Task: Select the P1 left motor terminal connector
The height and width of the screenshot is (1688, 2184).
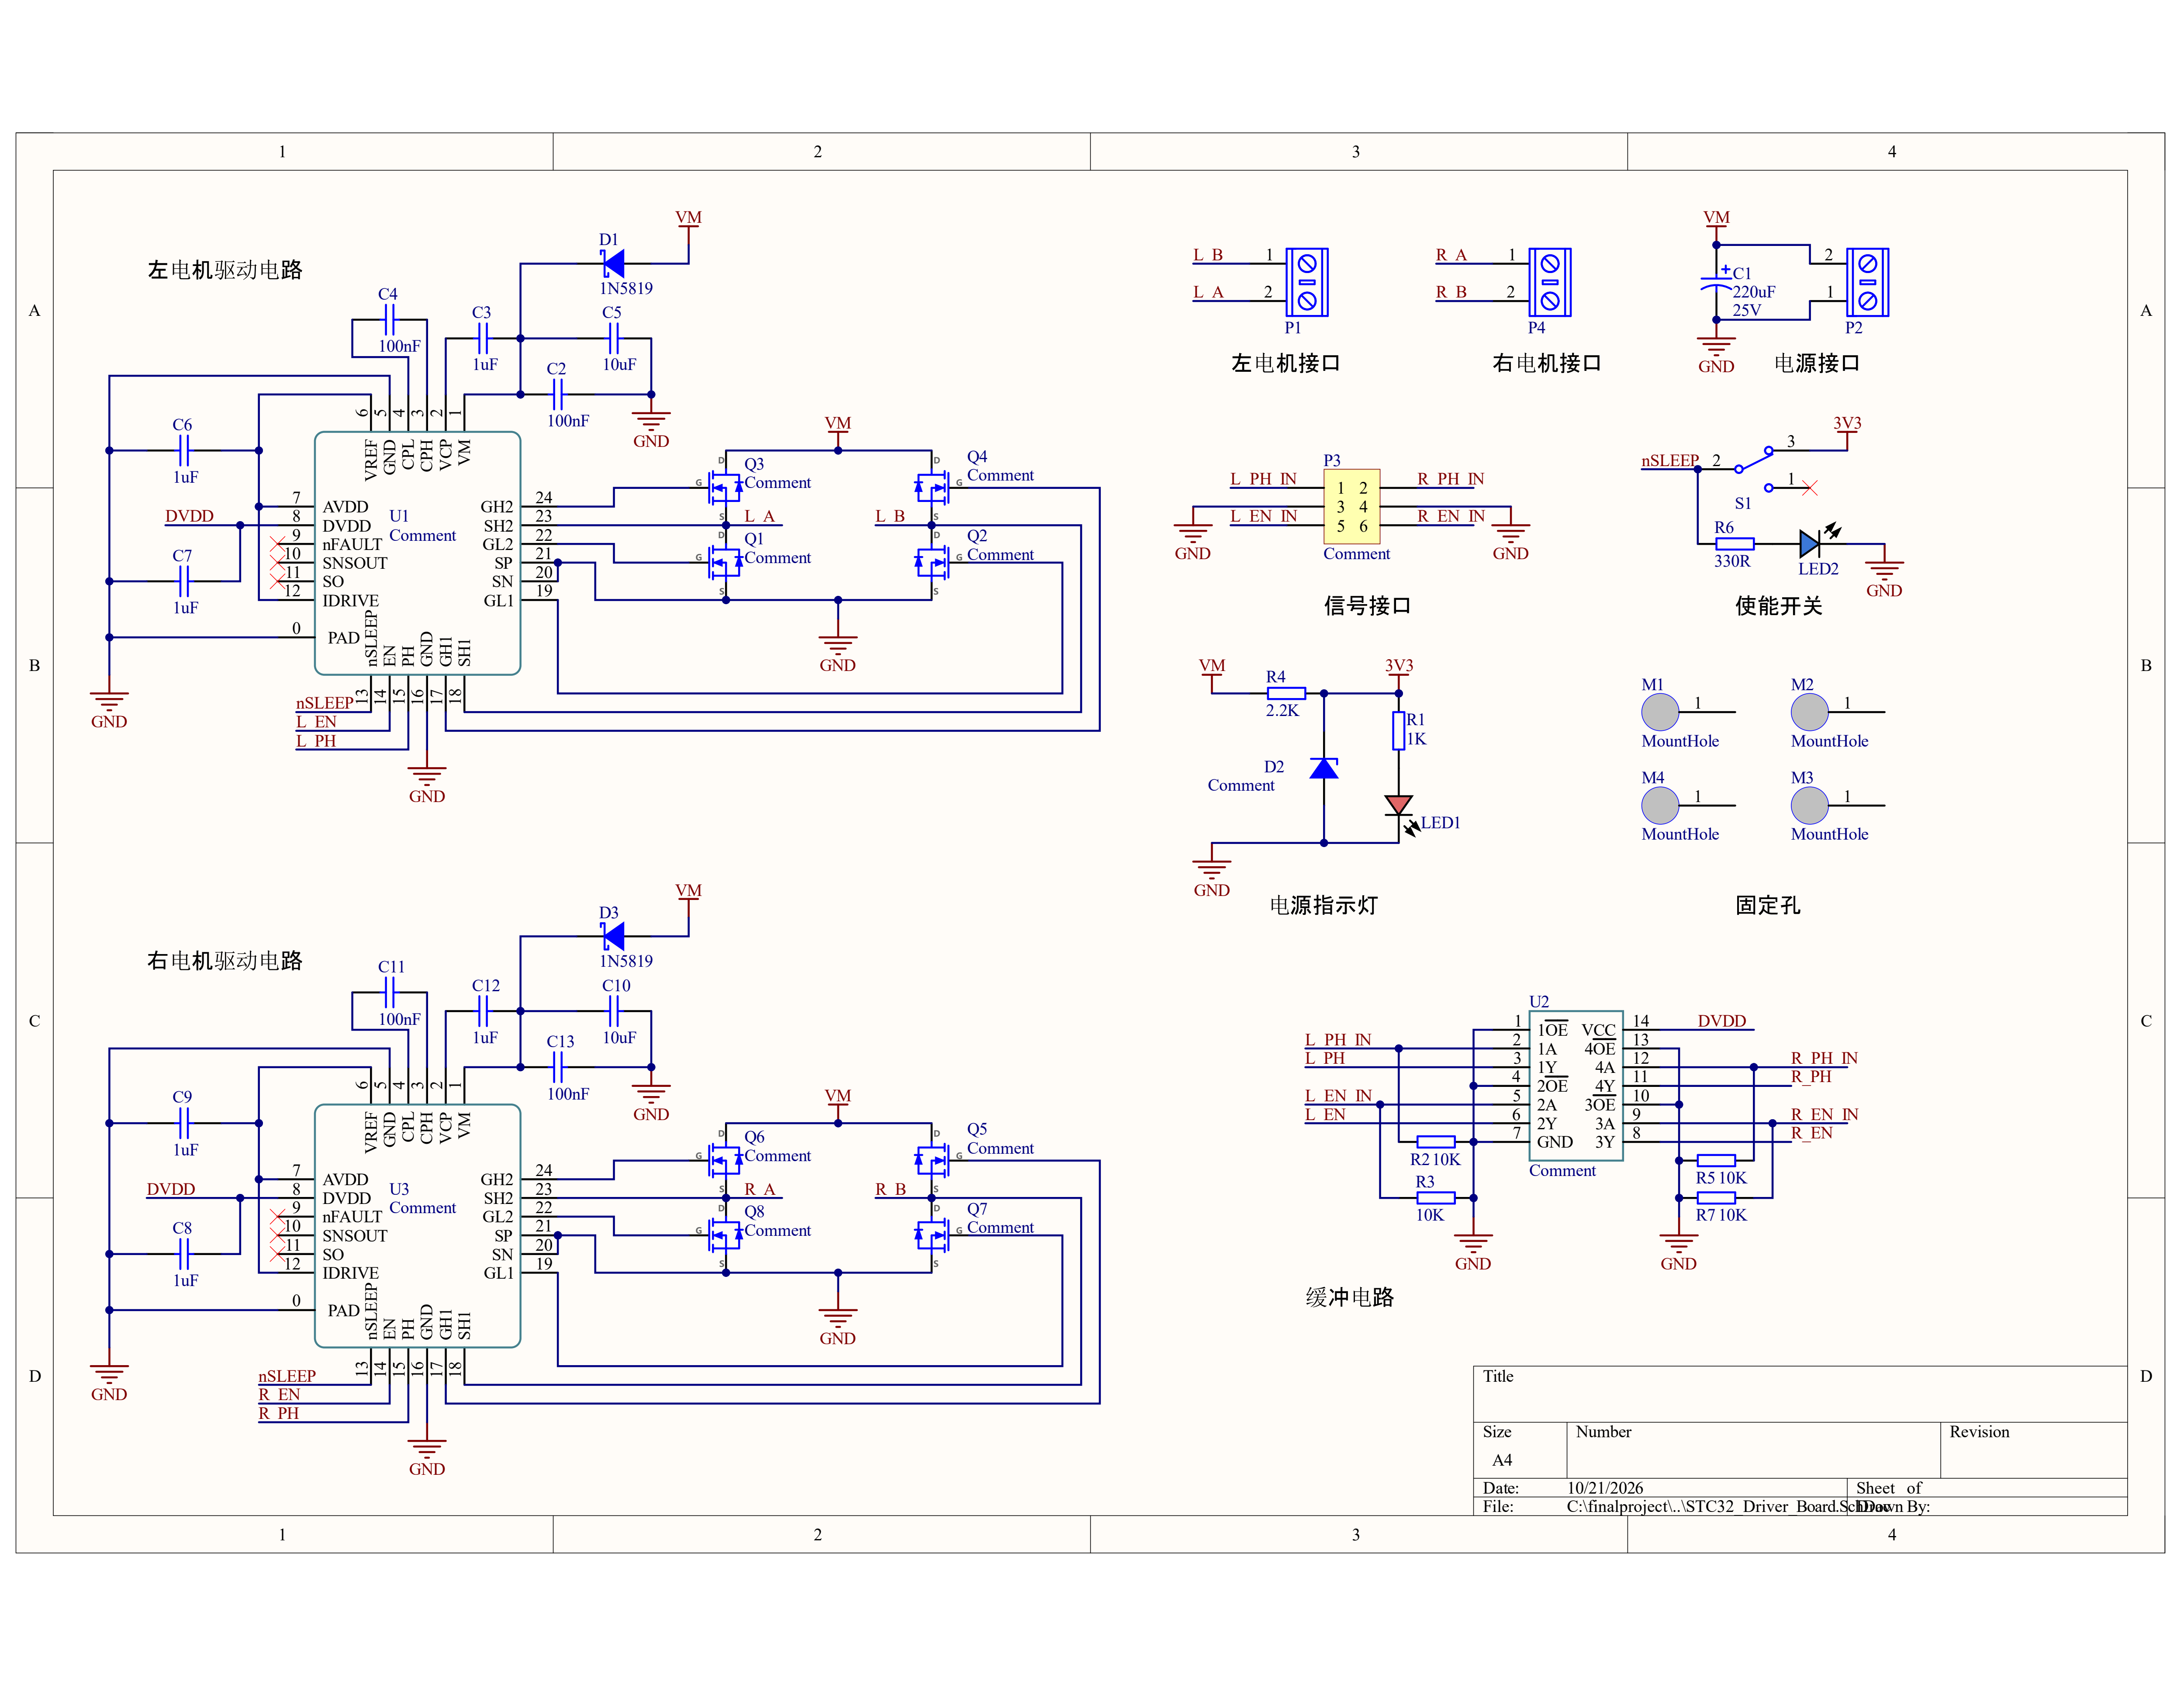Action: (x=1306, y=282)
